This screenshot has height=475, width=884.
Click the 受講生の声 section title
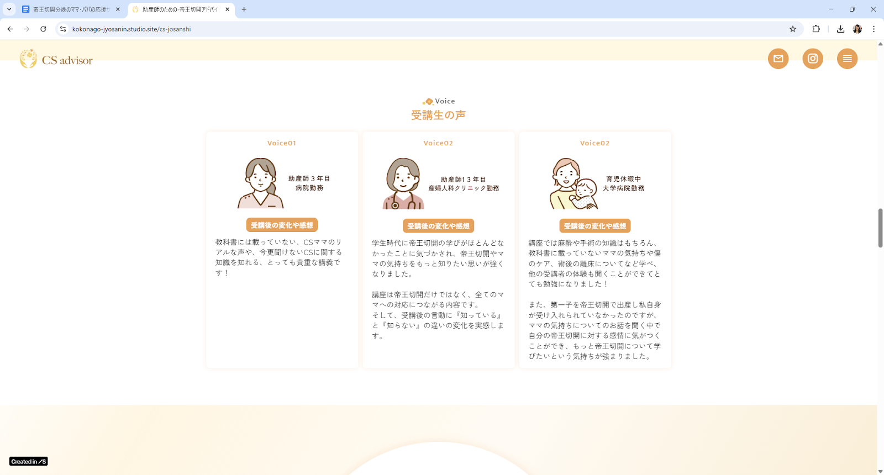(x=438, y=115)
